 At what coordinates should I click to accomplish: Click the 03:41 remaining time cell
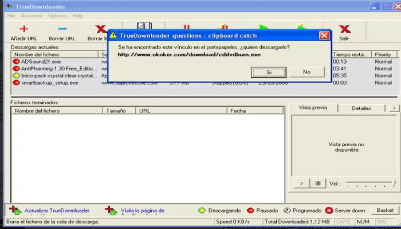(x=340, y=69)
